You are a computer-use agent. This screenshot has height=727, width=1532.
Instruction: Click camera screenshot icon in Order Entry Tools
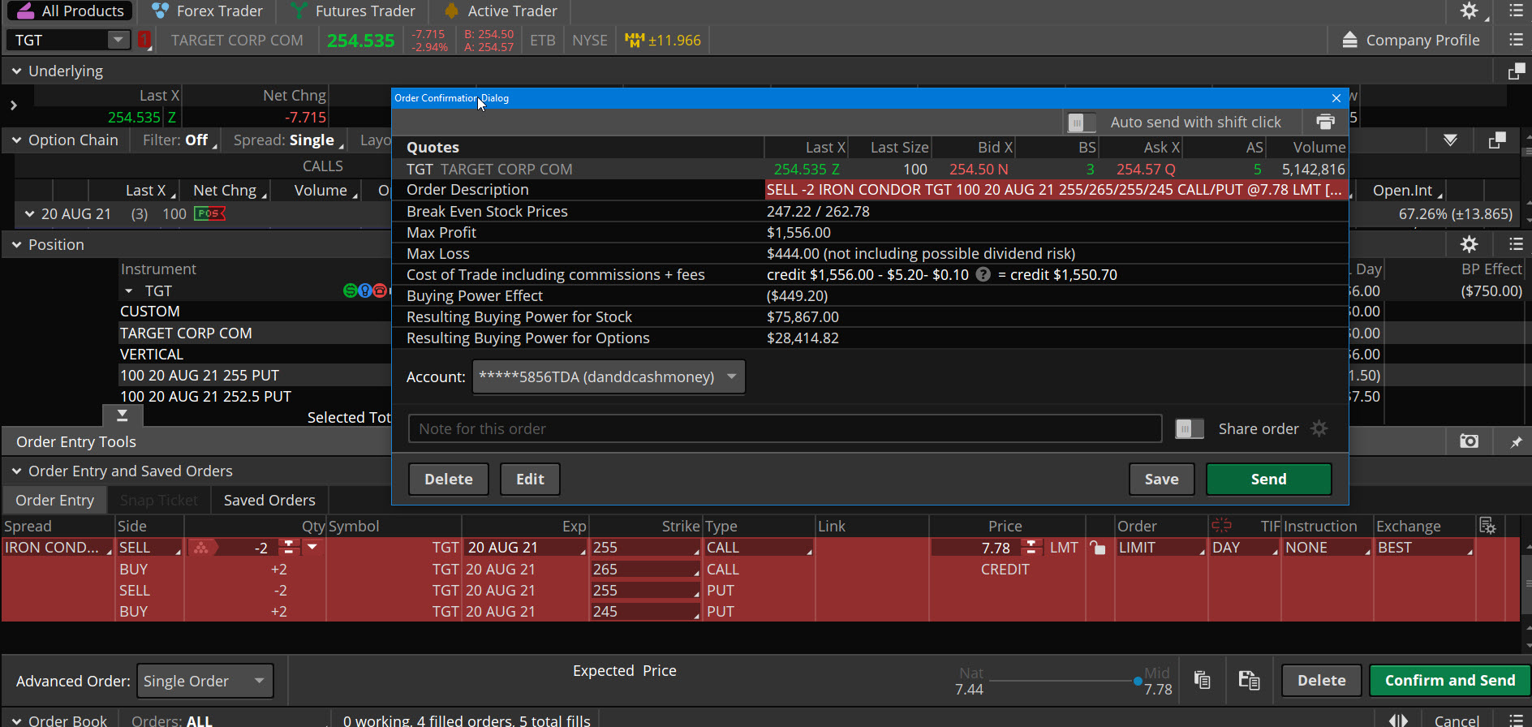click(x=1469, y=441)
